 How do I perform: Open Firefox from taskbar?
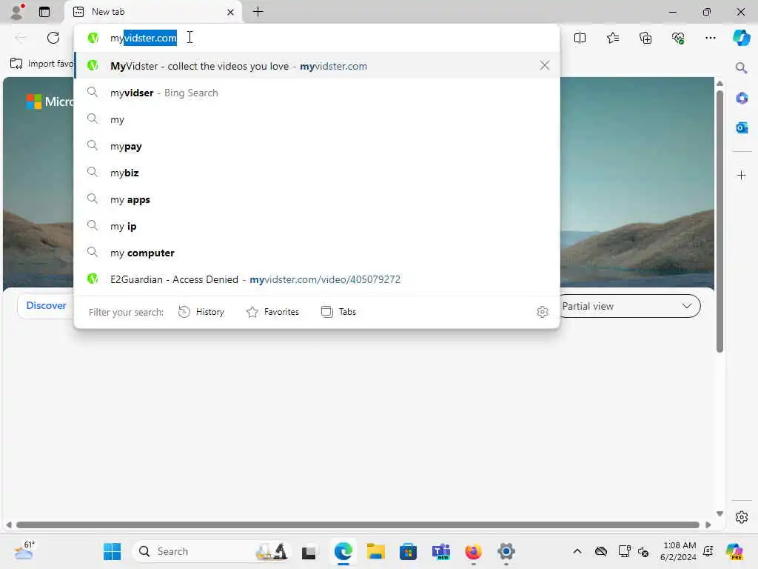pyautogui.click(x=473, y=551)
